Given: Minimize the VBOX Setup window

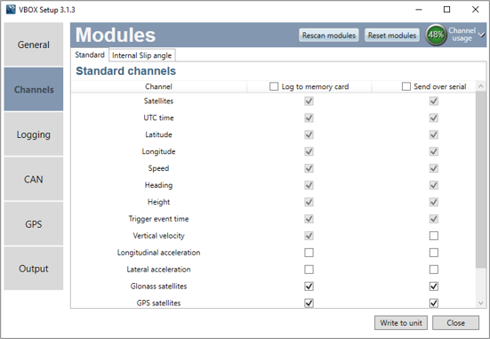Looking at the screenshot, I should [419, 10].
